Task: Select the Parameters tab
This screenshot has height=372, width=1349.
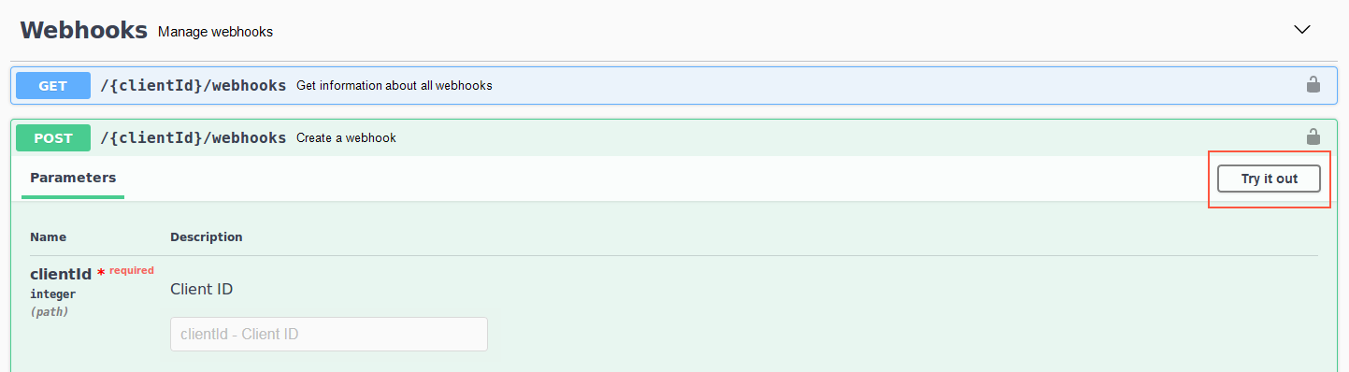Action: tap(73, 178)
